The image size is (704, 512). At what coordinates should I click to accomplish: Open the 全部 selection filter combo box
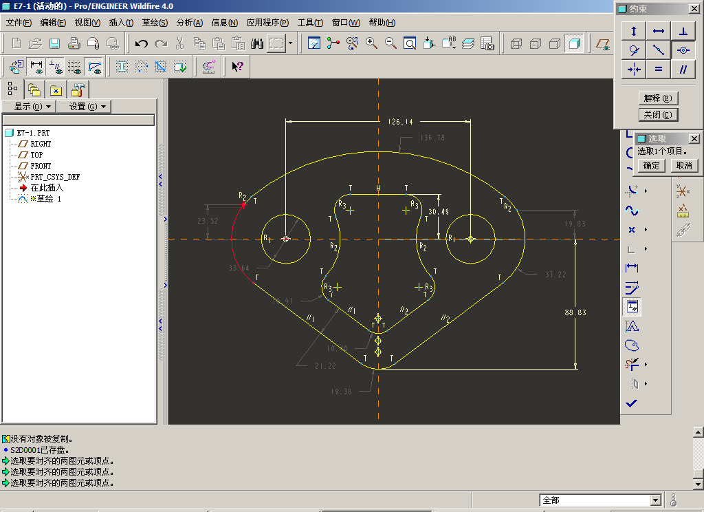[x=601, y=500]
